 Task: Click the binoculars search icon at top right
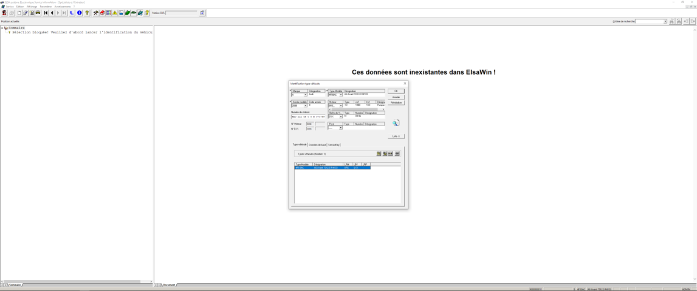672,21
